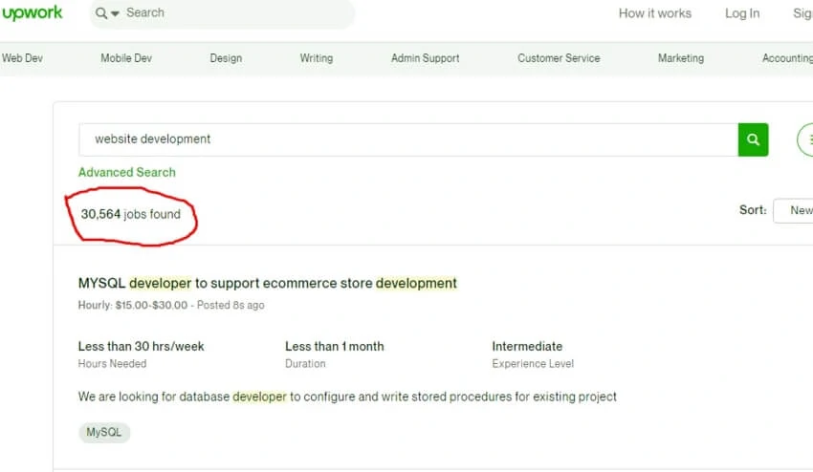
Task: Open the Mobile Dev category
Action: coord(126,58)
